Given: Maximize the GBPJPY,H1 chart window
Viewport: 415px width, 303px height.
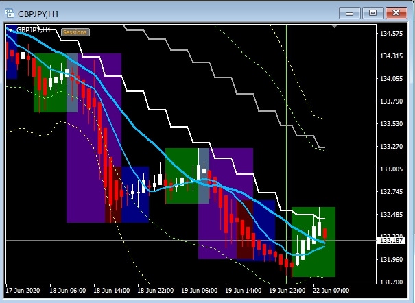Looking at the screenshot, I should point(372,12).
